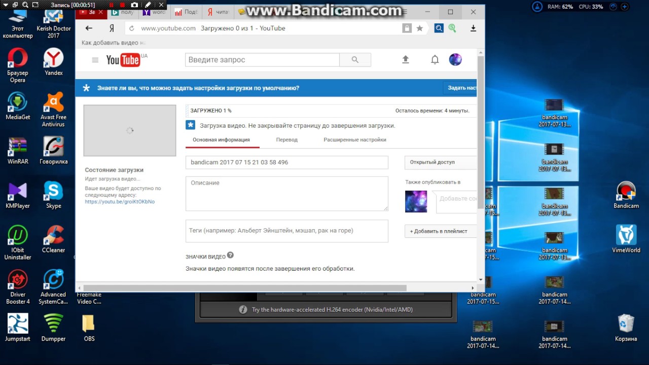
Task: Switch to the Основная информация tab
Action: pos(221,140)
